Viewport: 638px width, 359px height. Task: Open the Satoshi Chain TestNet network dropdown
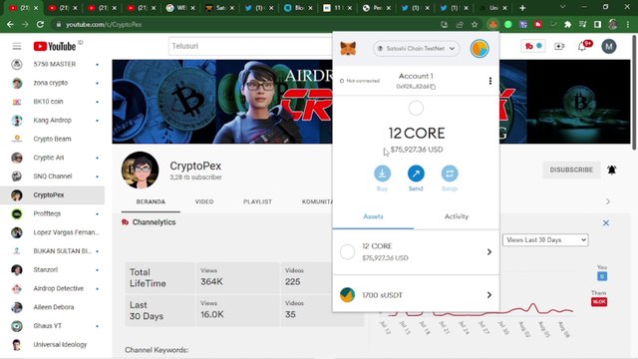pos(417,49)
